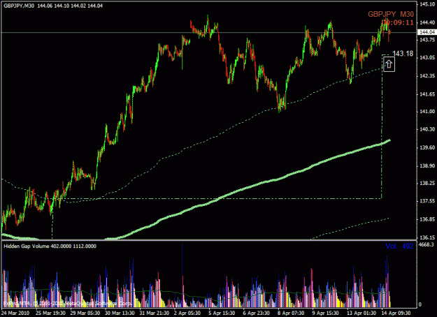
Task: Click the 24 Mar 2010 date label
Action: pos(15,313)
